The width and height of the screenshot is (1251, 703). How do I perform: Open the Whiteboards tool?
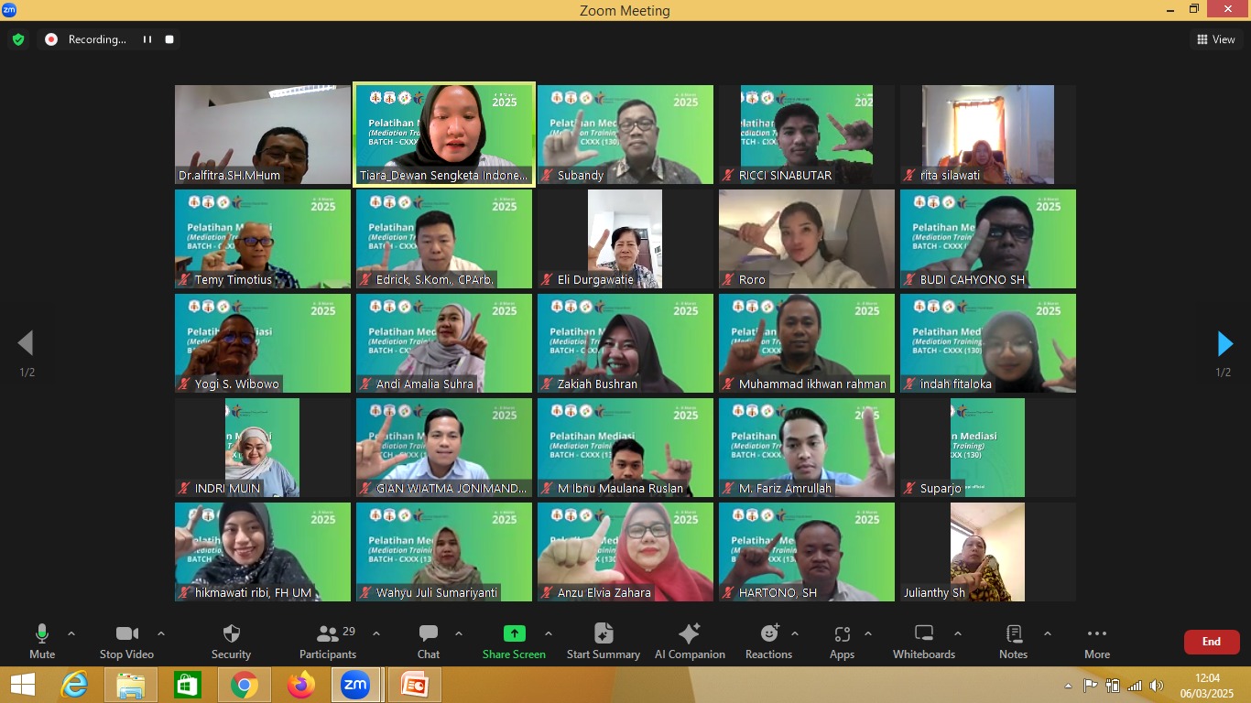[924, 641]
